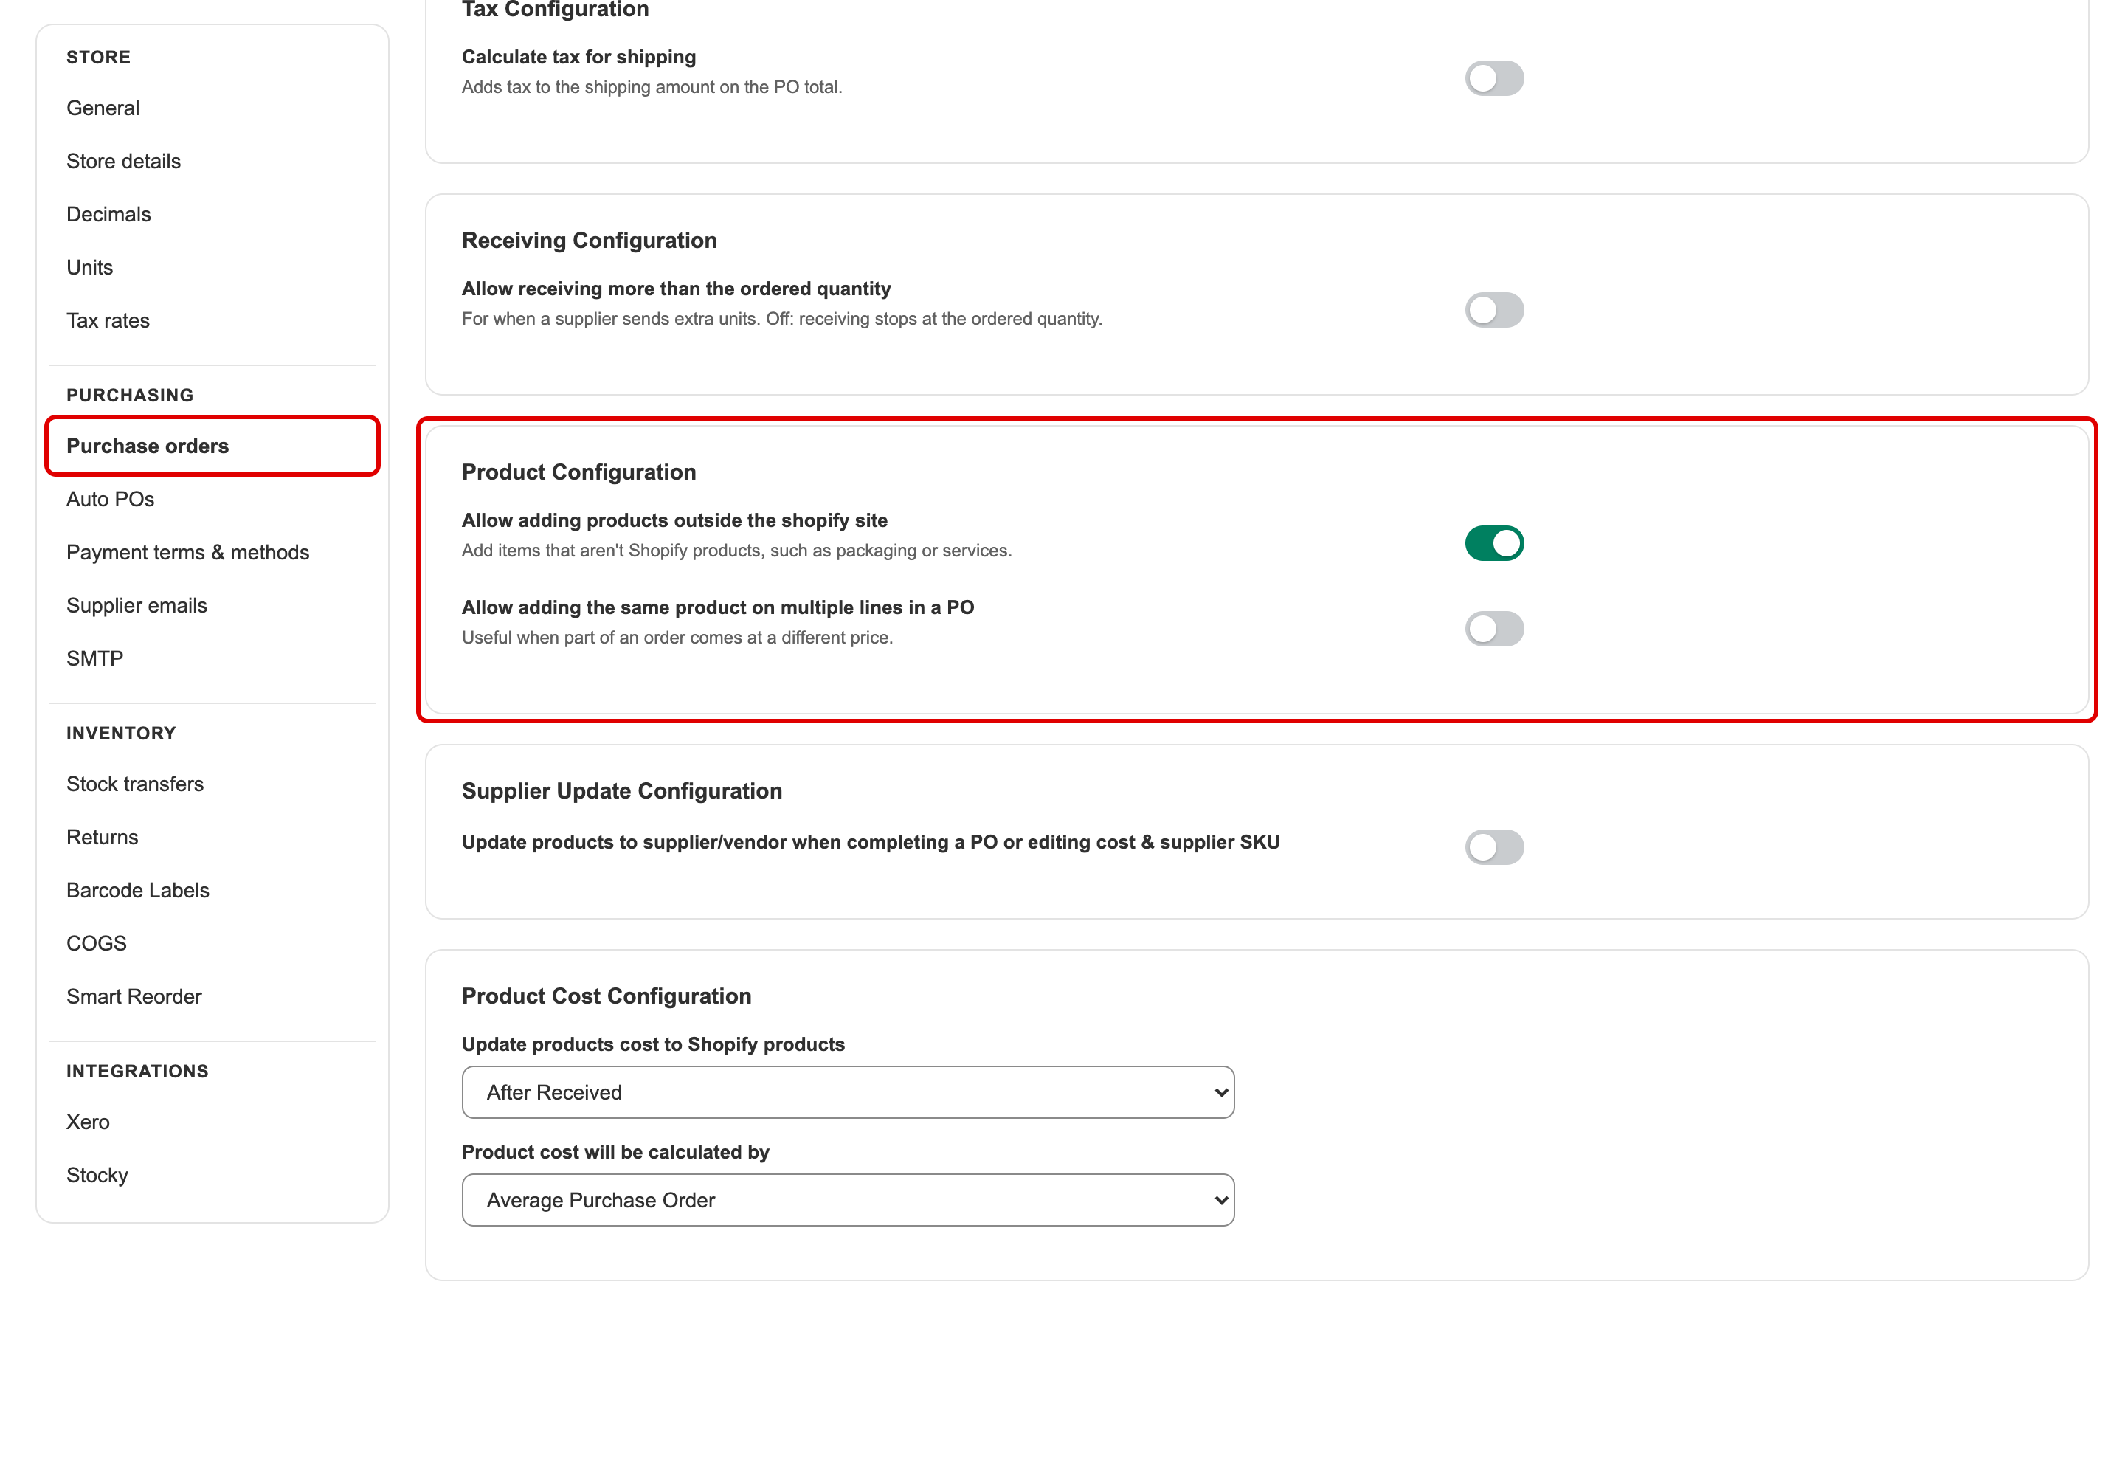Click the Receiving Configuration heading
The height and width of the screenshot is (1476, 2125).
589,241
